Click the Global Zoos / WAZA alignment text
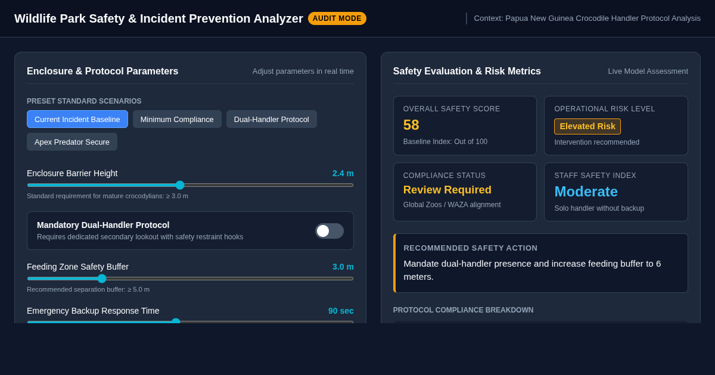 click(x=452, y=205)
